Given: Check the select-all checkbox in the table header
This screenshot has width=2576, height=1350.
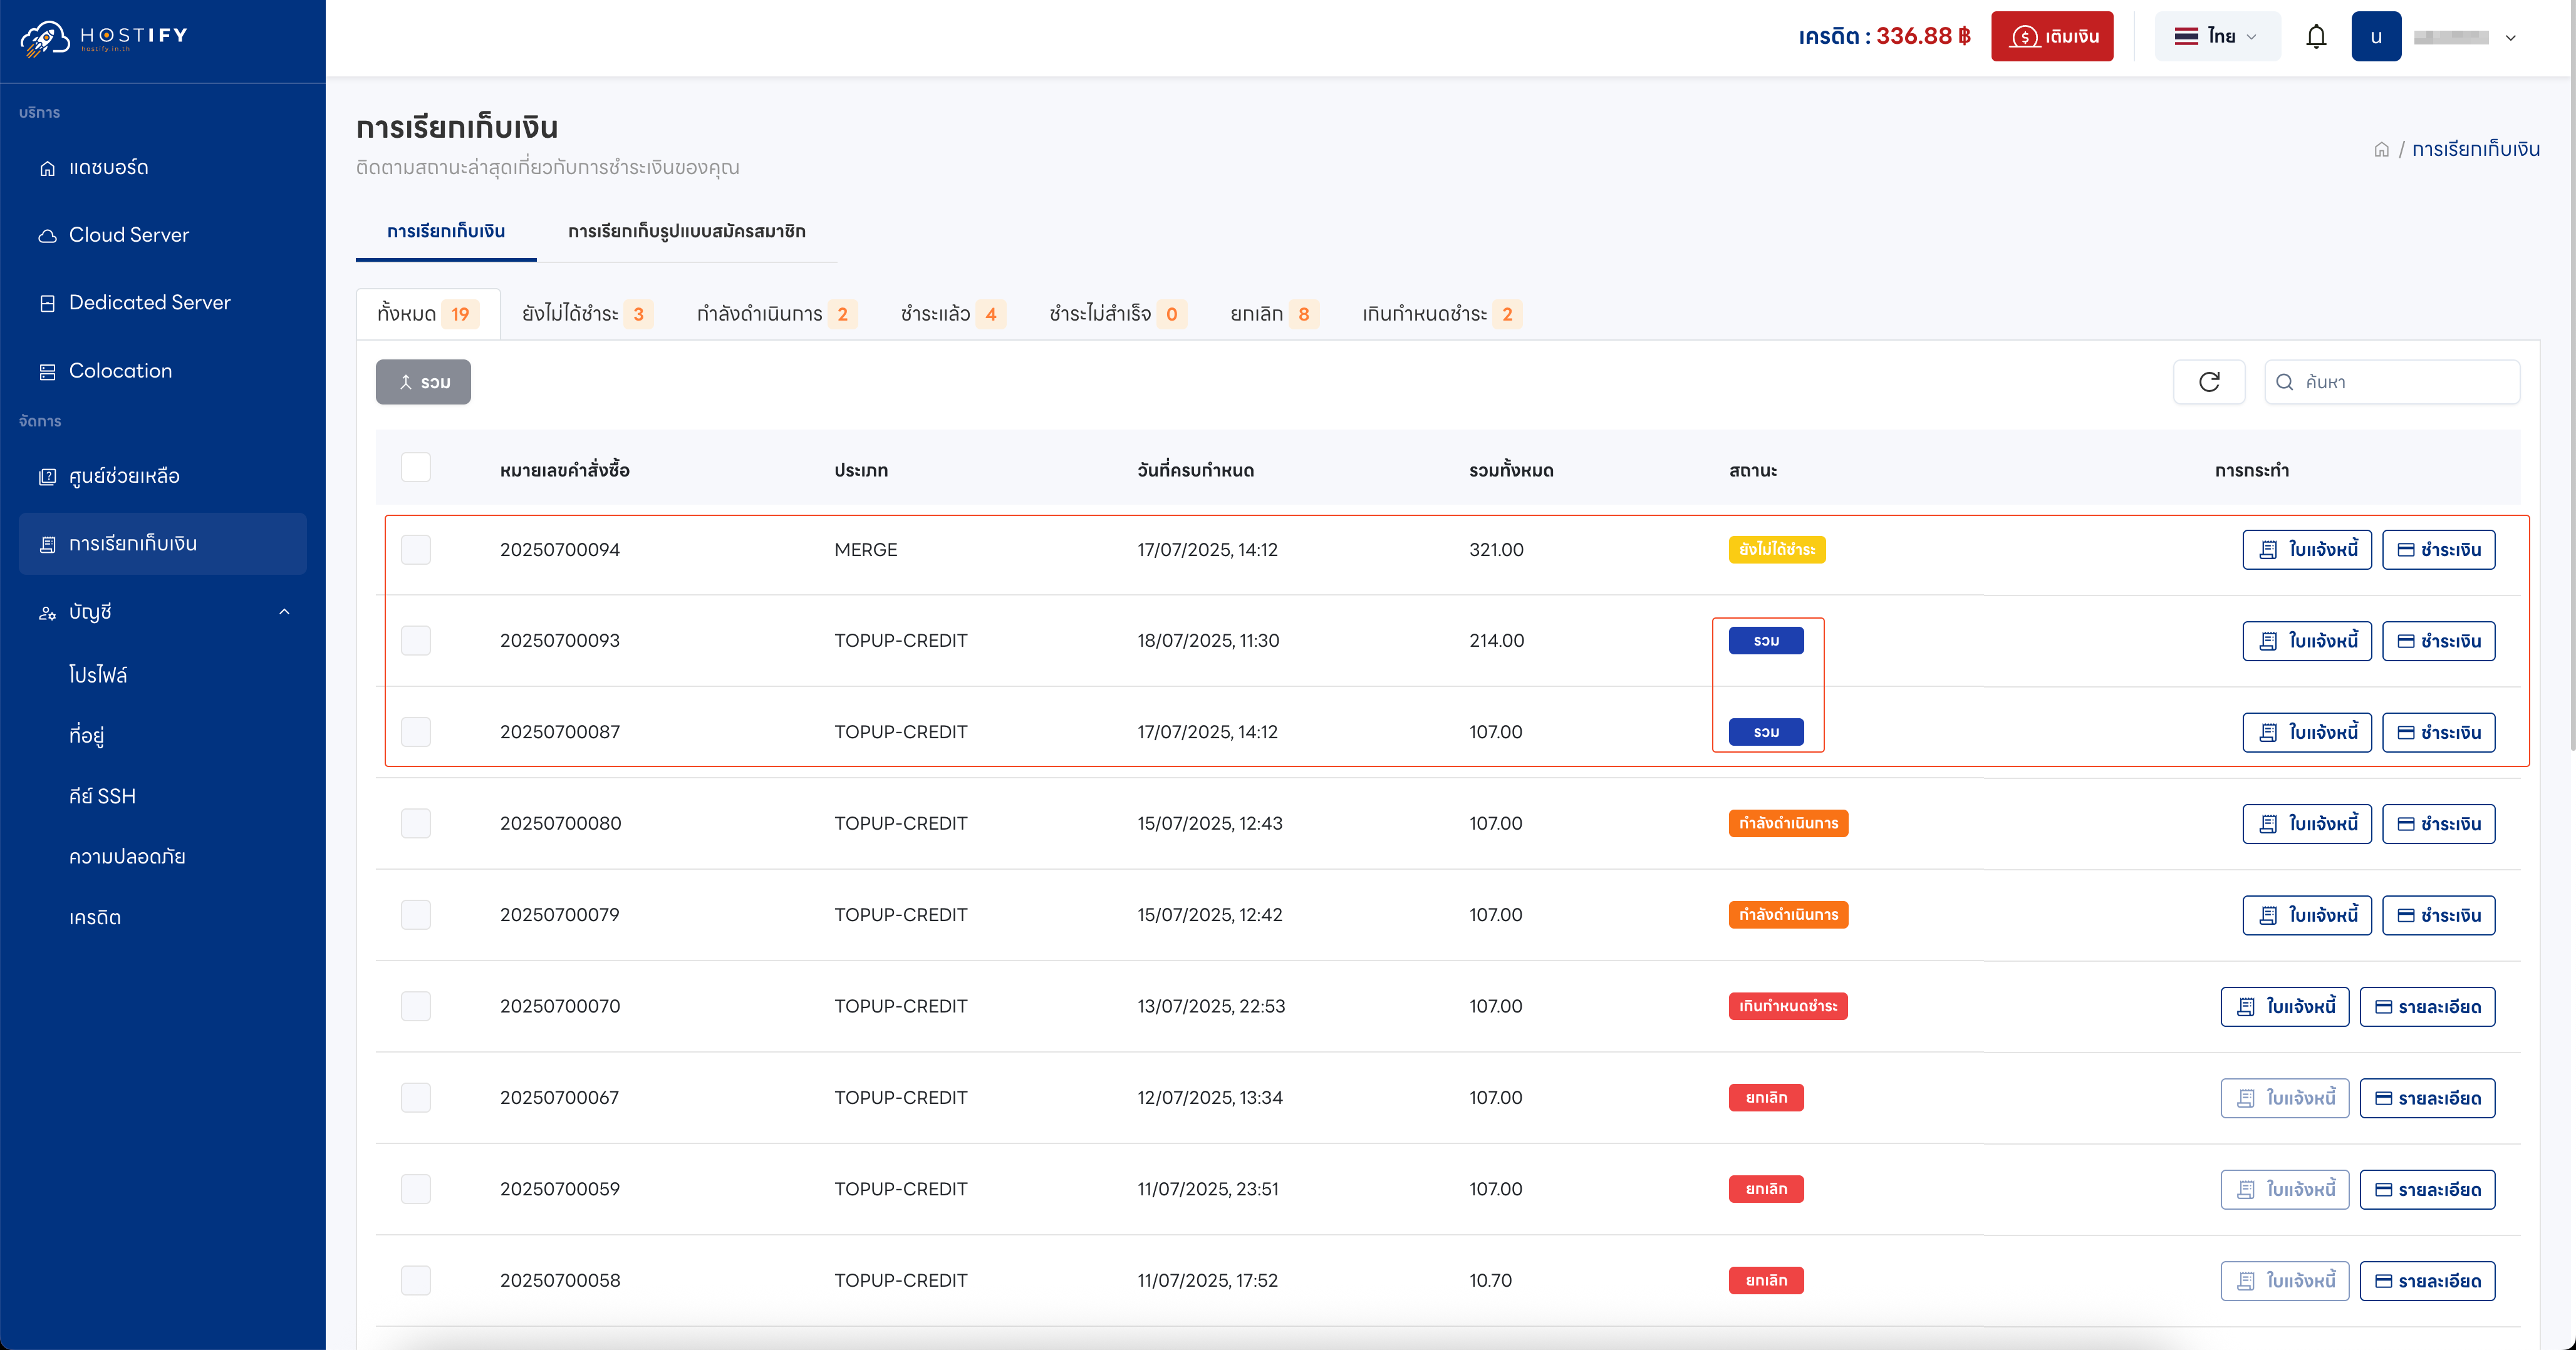Looking at the screenshot, I should (x=416, y=468).
